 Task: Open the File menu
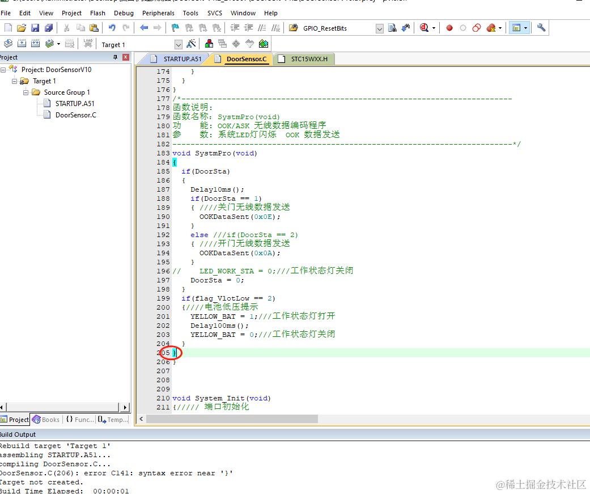click(6, 13)
